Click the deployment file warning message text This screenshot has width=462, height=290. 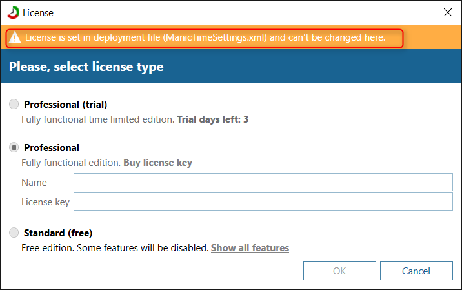205,37
